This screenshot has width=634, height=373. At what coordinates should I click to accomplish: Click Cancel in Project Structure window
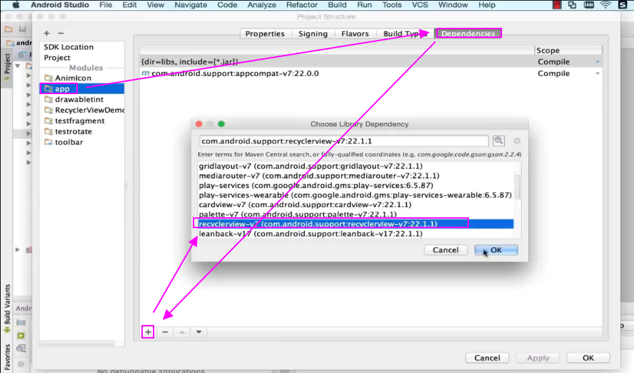487,357
